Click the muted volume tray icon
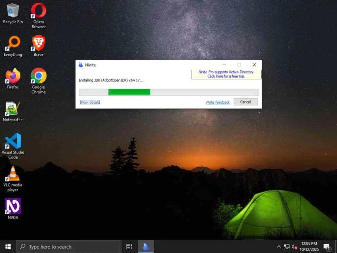 pyautogui.click(x=295, y=247)
